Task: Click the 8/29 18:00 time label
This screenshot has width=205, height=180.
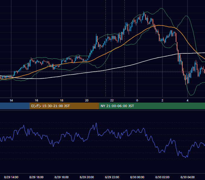Action: (61, 177)
